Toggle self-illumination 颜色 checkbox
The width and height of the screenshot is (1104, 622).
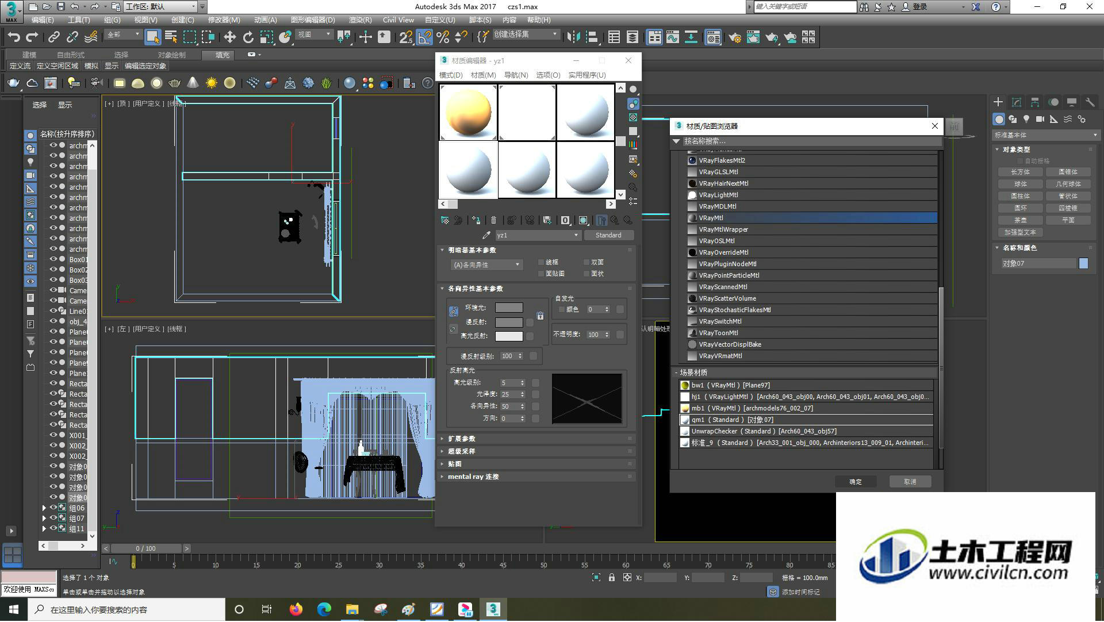[x=562, y=309]
